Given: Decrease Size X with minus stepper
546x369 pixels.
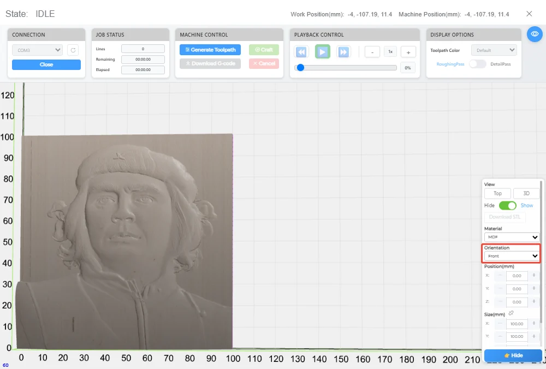Looking at the screenshot, I should pos(500,323).
